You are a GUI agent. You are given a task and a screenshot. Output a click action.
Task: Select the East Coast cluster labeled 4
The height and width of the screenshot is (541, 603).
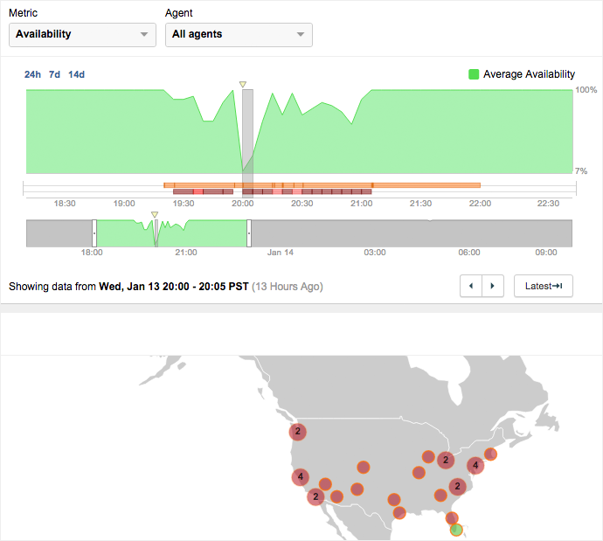pos(475,466)
